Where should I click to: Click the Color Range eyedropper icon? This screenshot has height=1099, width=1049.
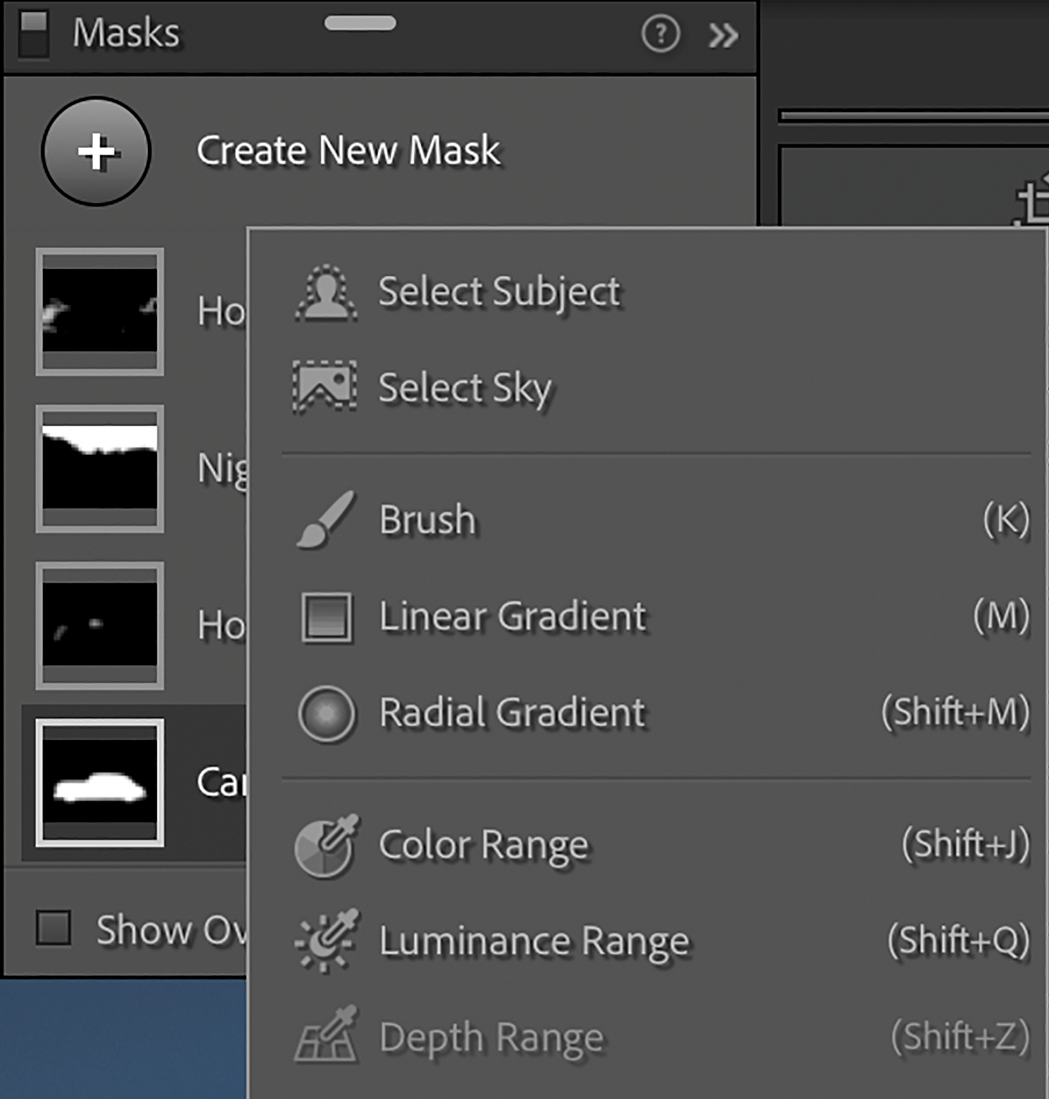(x=326, y=845)
